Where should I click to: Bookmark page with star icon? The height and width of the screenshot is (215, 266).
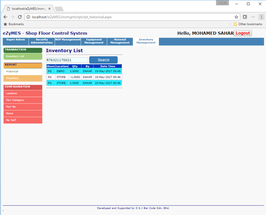(x=236, y=17)
